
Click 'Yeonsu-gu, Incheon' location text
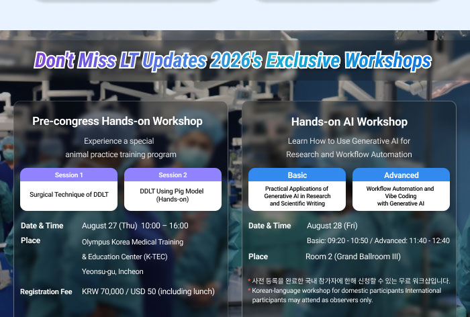[112, 271]
